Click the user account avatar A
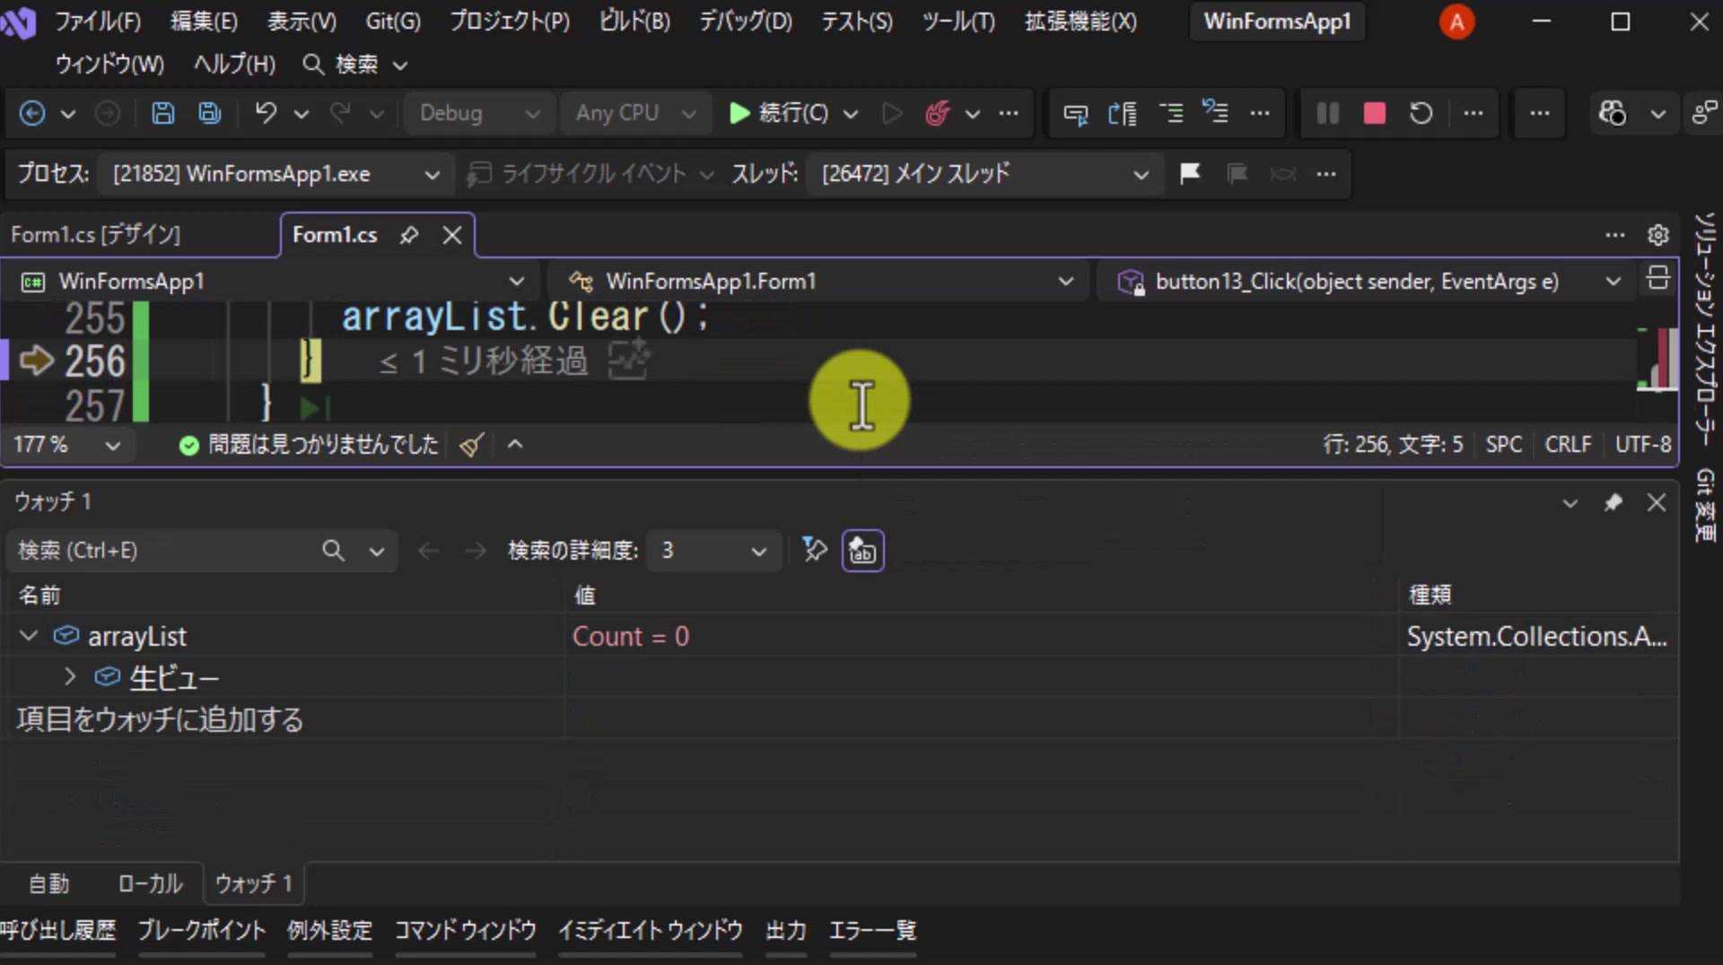The width and height of the screenshot is (1723, 965). click(1456, 22)
